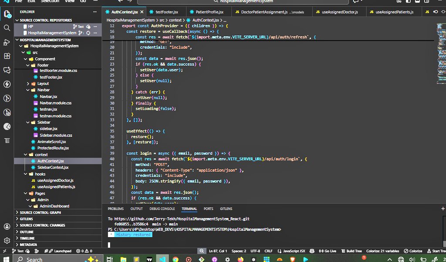Click the Accounts icon above settings
The width and height of the screenshot is (446, 262).
tap(7, 226)
